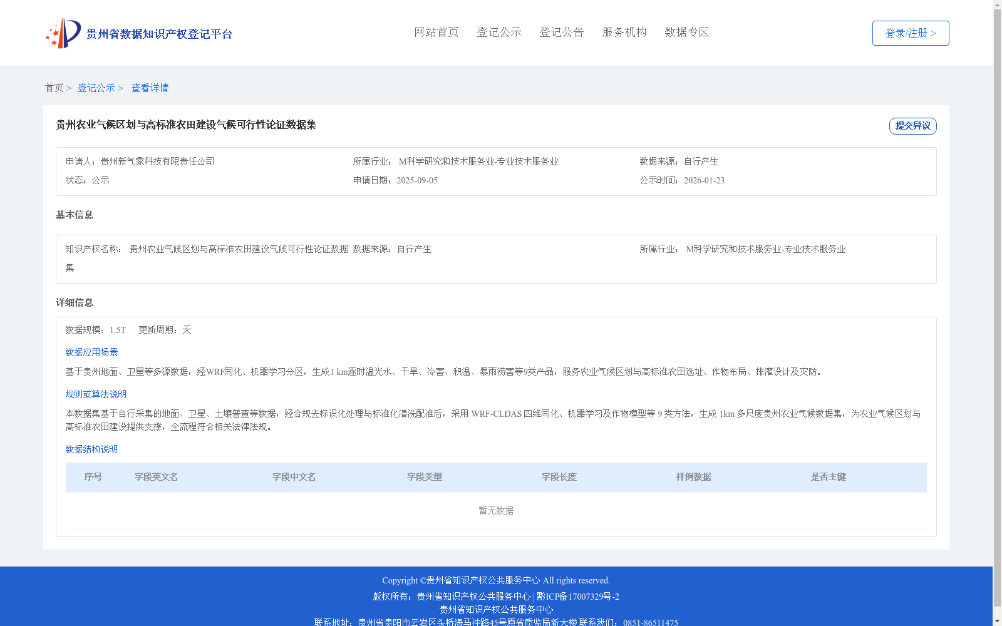Screen dimensions: 1002x626
Task: Click the 基本信息 section heading
Action: pyautogui.click(x=75, y=215)
